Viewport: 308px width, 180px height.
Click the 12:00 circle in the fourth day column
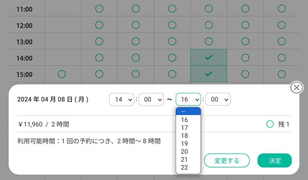tap(172, 25)
